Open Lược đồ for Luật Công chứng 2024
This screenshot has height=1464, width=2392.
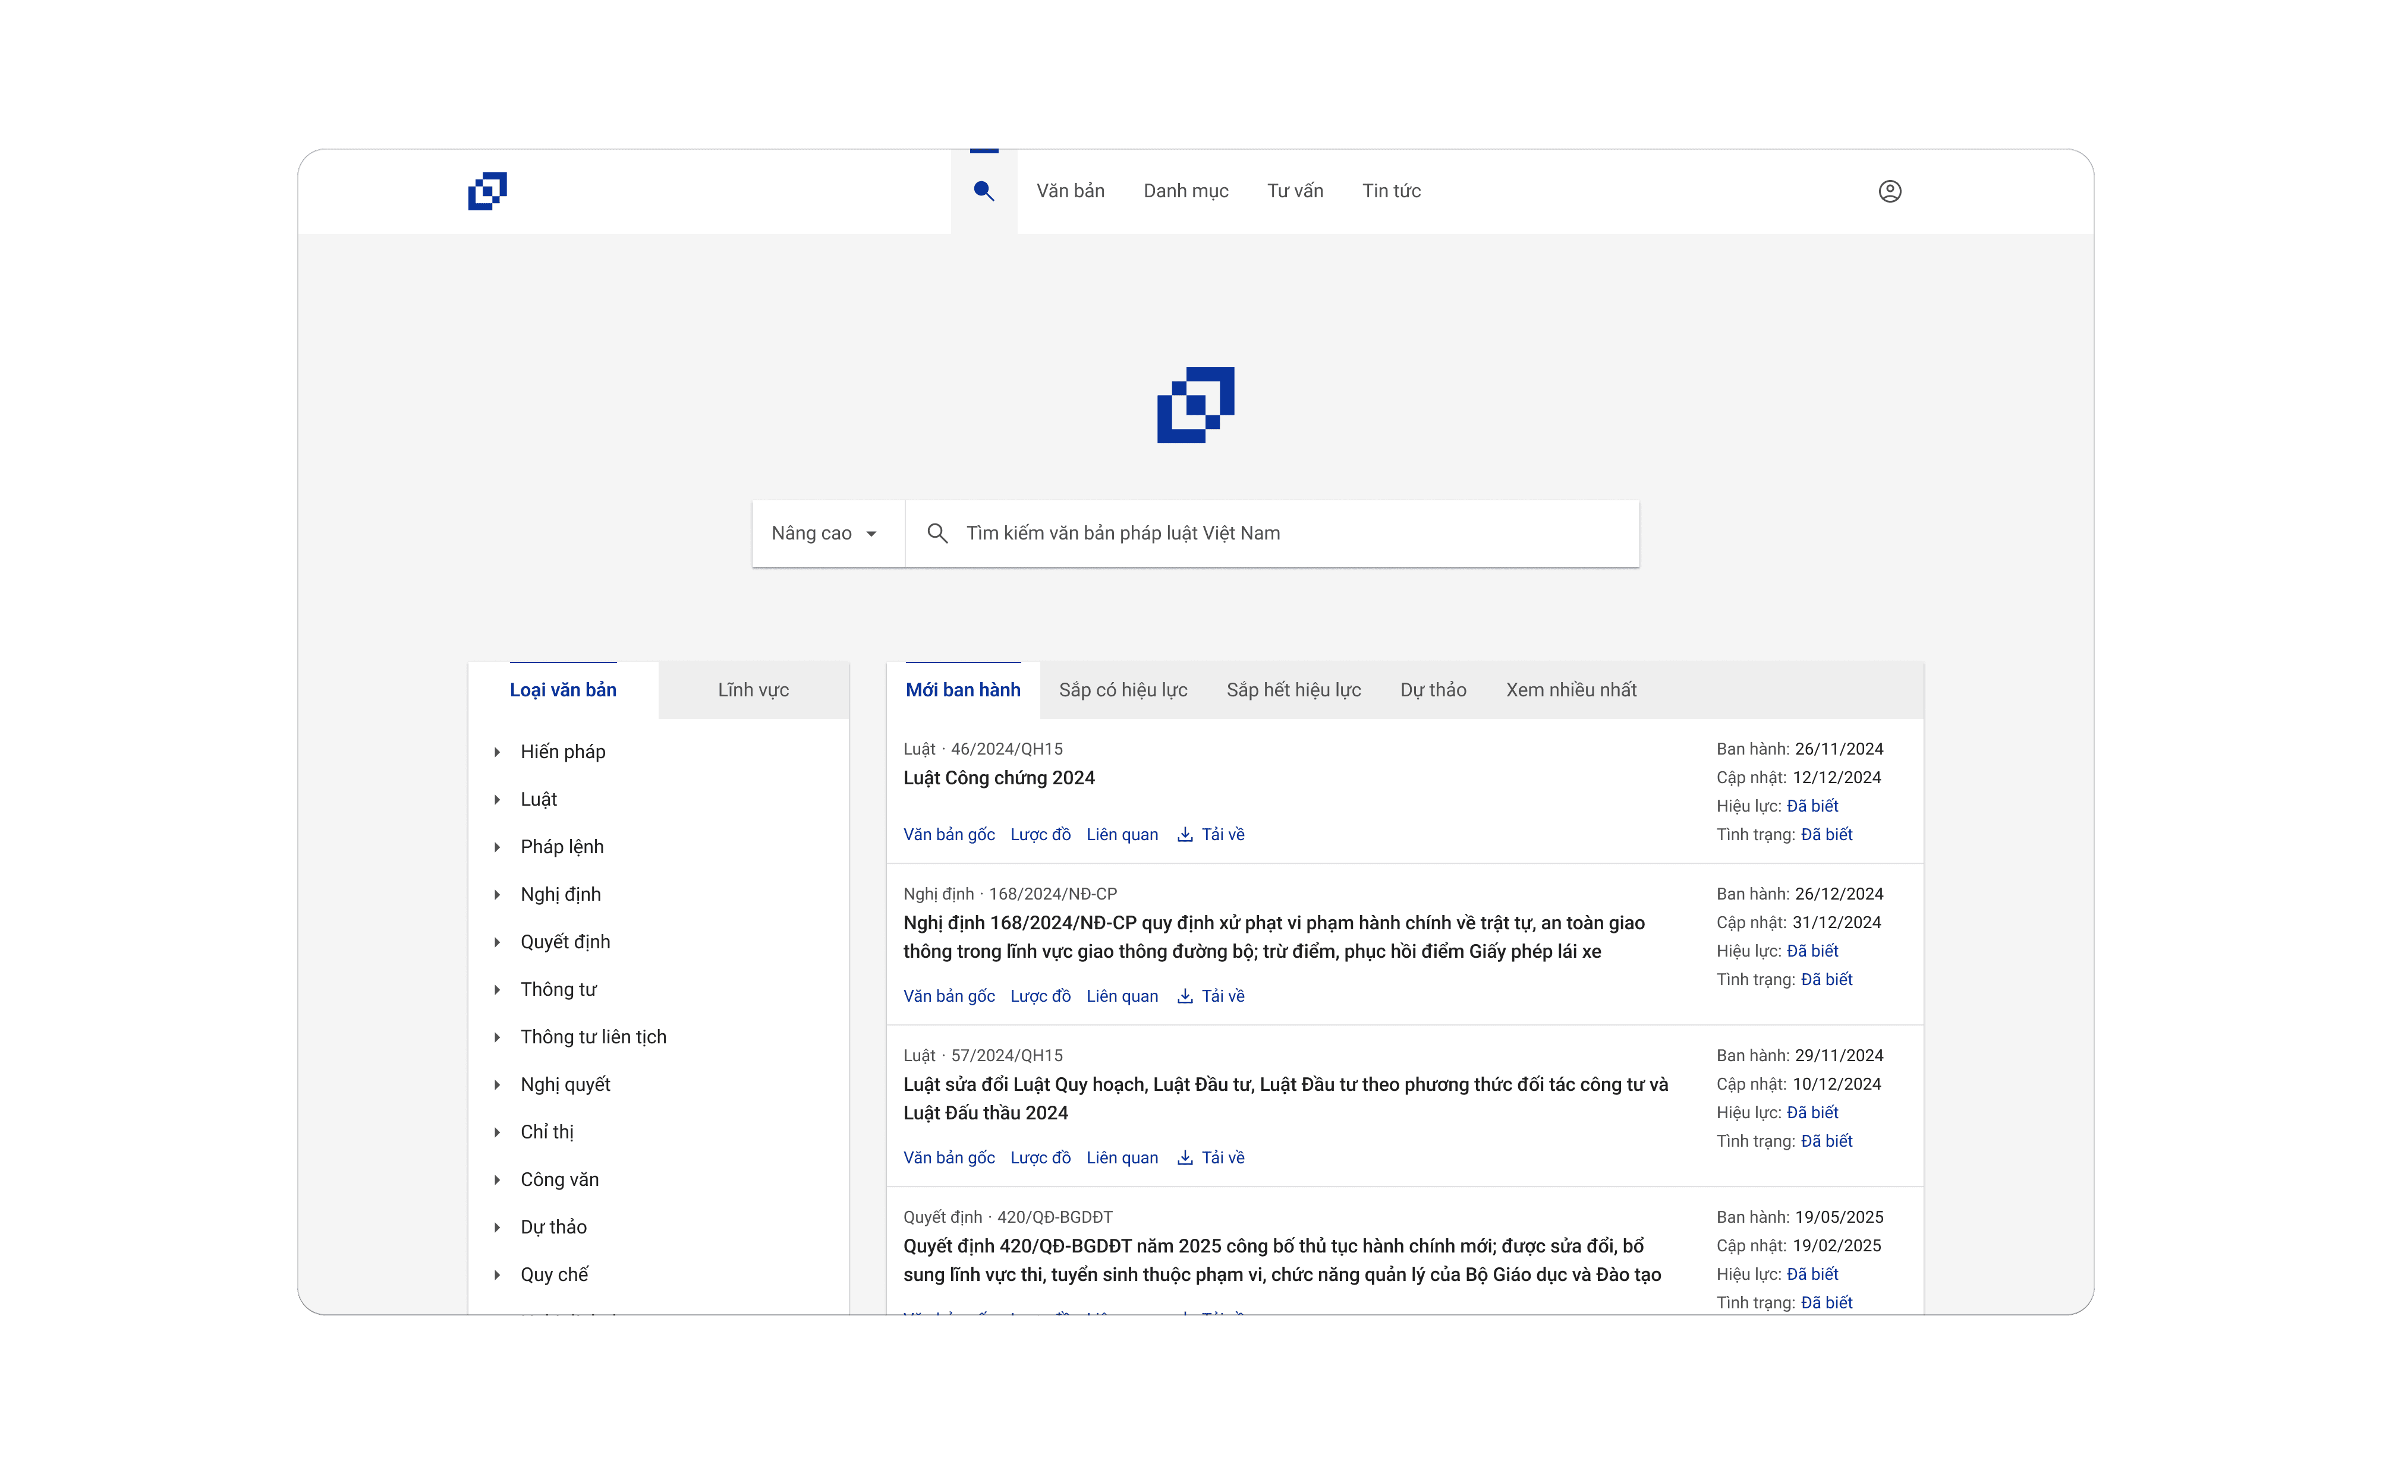[x=1040, y=834]
